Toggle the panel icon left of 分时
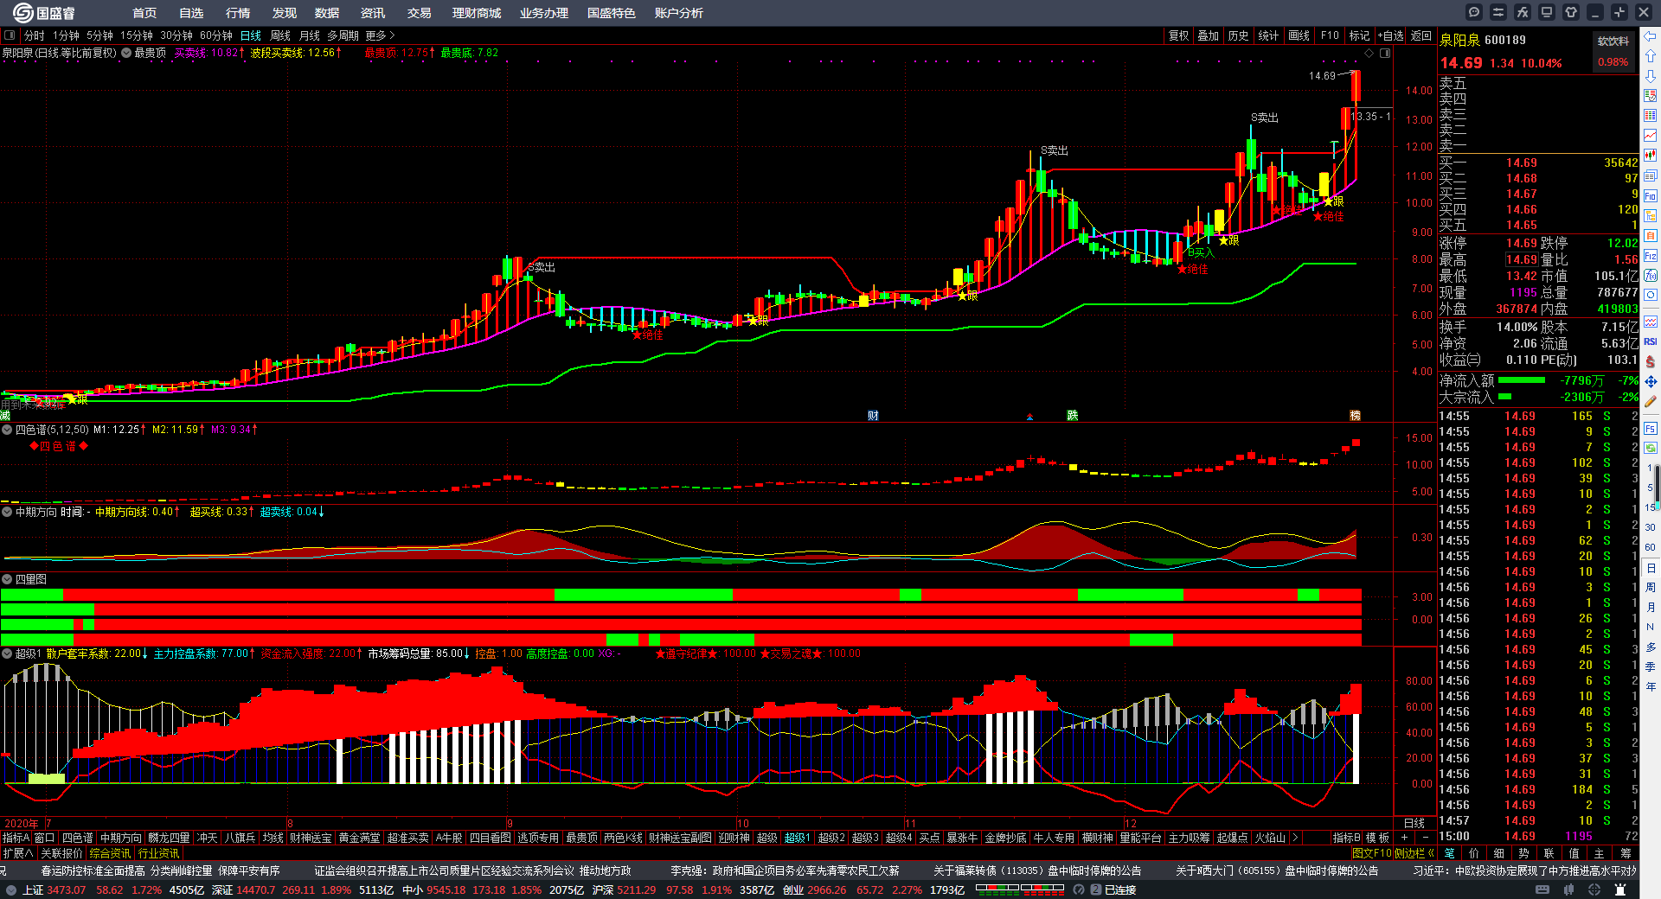1661x899 pixels. [10, 35]
